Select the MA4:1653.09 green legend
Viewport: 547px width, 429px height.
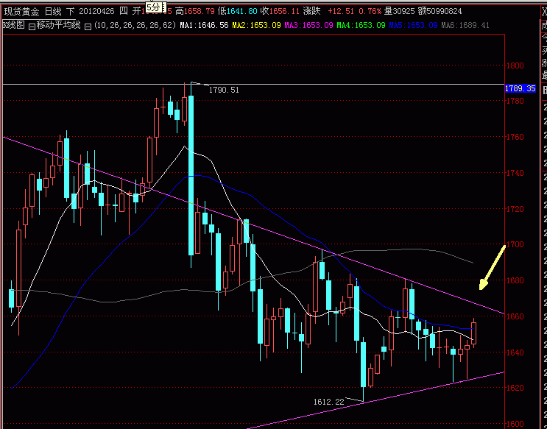point(361,26)
